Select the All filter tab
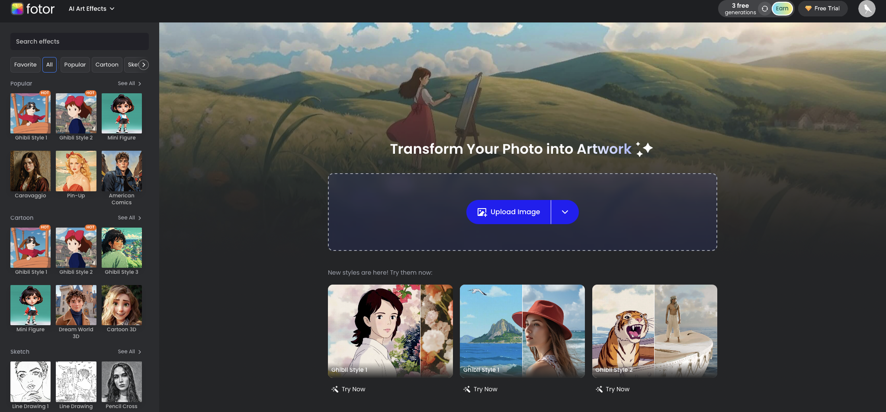The image size is (886, 412). click(x=49, y=65)
